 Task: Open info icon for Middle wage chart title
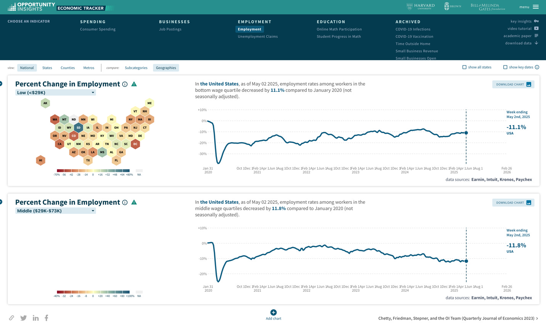pyautogui.click(x=125, y=202)
